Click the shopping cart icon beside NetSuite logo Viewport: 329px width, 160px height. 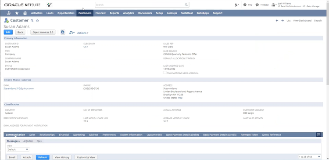(49, 5)
